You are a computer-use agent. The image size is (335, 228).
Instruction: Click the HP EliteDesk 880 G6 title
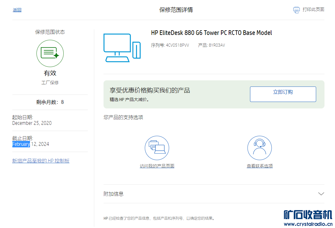coord(211,33)
